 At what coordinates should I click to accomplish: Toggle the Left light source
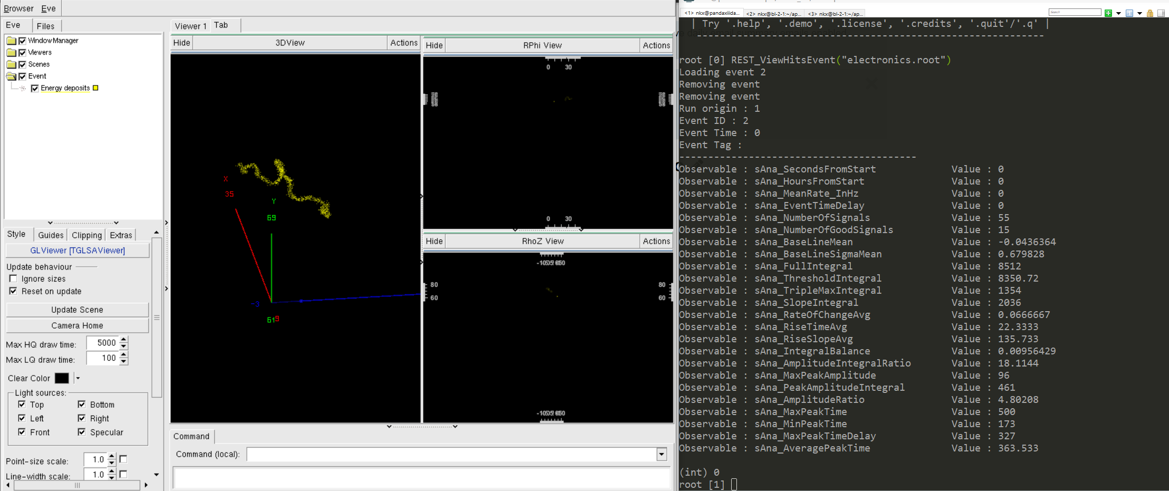22,418
